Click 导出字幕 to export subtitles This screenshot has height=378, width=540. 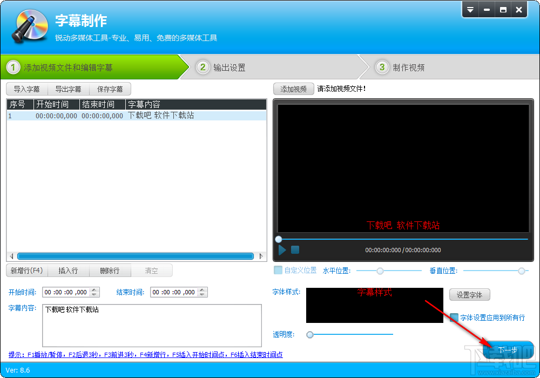(x=68, y=89)
